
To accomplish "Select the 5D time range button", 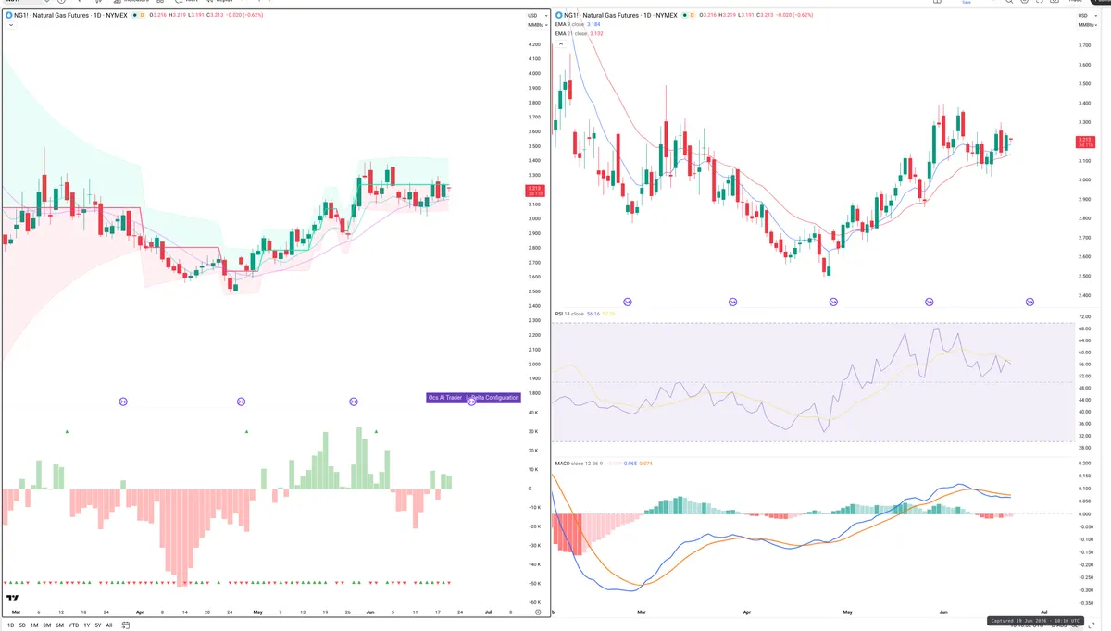I will pyautogui.click(x=22, y=625).
